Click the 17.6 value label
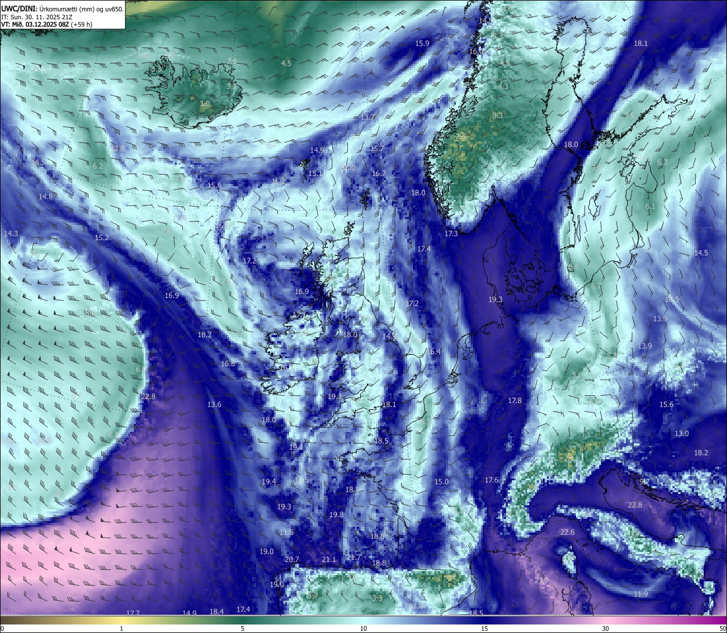This screenshot has width=727, height=633. pos(491,480)
